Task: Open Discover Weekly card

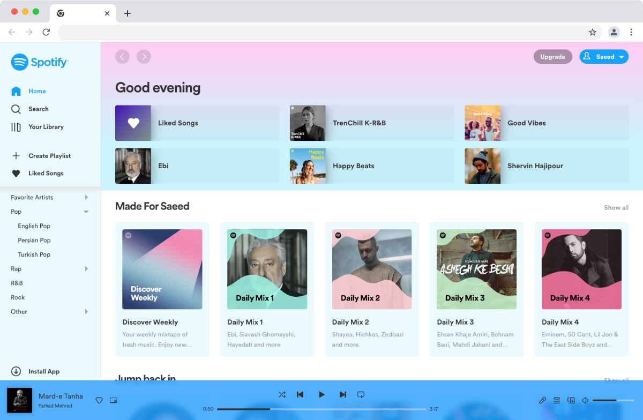Action: [162, 289]
